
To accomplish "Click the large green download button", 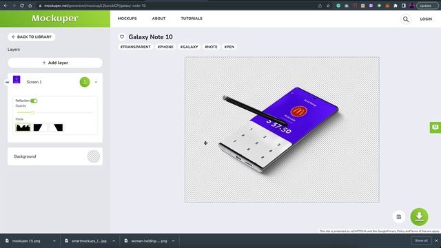I will (419, 217).
